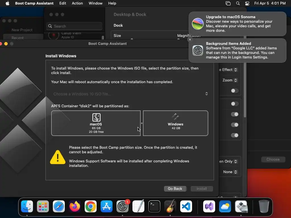Click the Install button
This screenshot has height=218, width=291.
[x=202, y=188]
